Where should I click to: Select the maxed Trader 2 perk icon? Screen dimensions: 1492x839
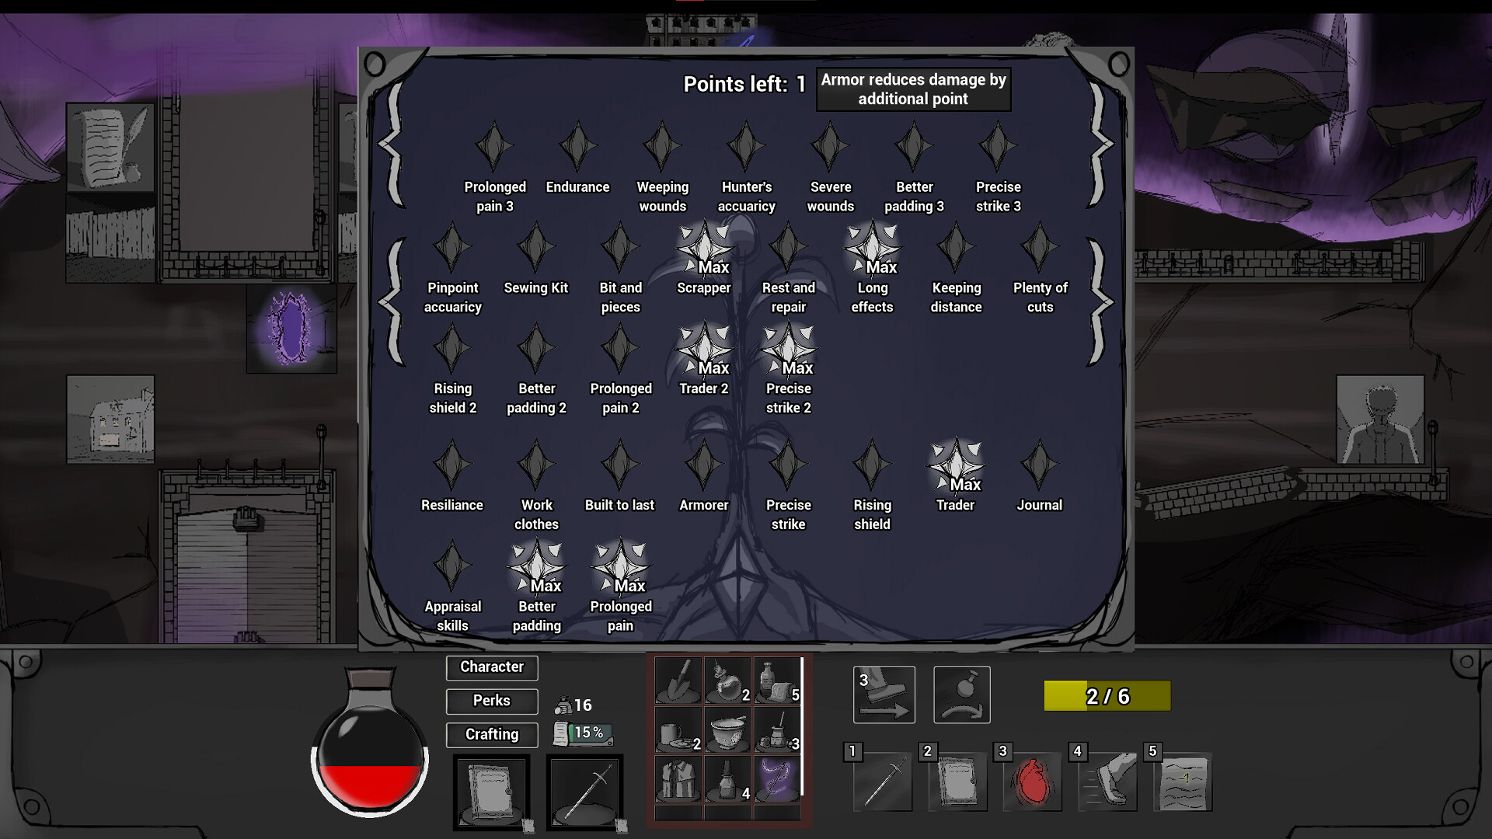(x=704, y=350)
